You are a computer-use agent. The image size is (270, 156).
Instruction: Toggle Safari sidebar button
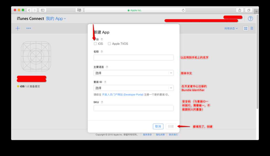[x=43, y=10]
